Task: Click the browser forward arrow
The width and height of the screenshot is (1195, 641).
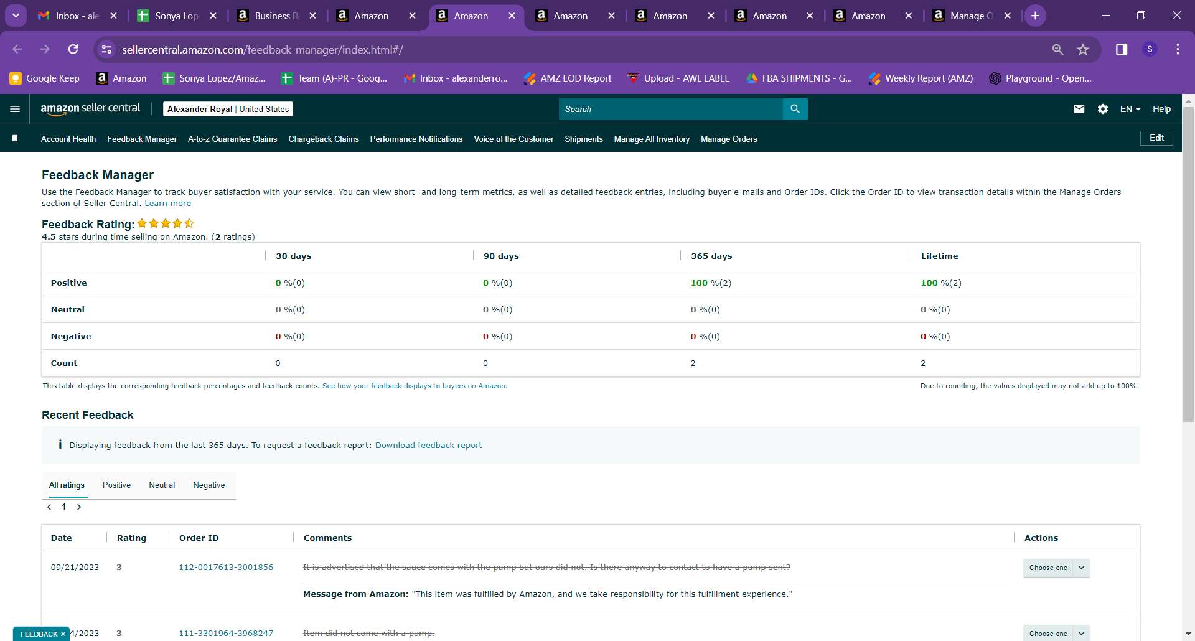Action: tap(45, 49)
